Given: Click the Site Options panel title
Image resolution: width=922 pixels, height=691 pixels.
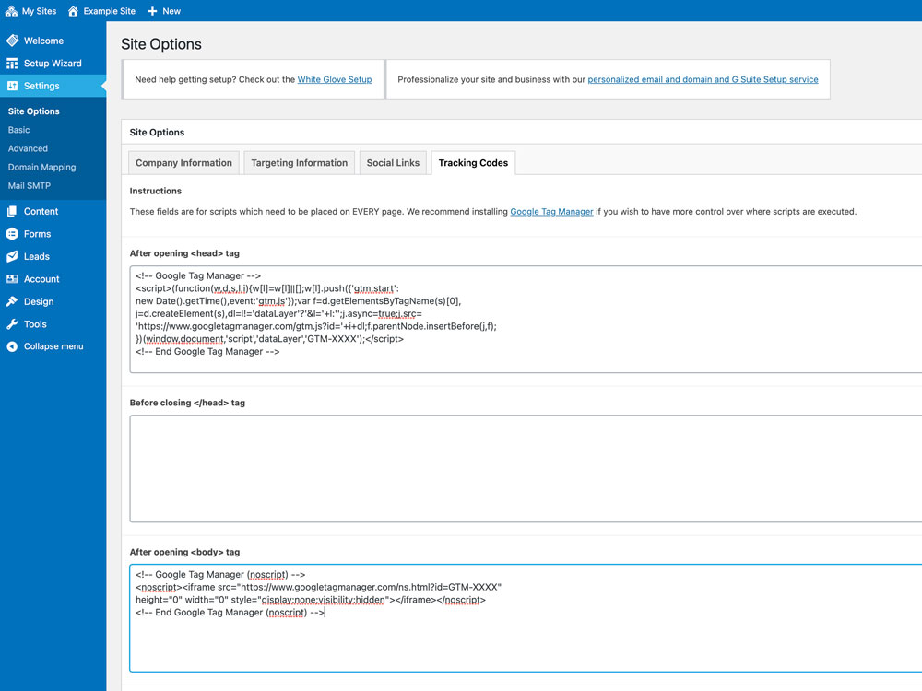Looking at the screenshot, I should [157, 132].
